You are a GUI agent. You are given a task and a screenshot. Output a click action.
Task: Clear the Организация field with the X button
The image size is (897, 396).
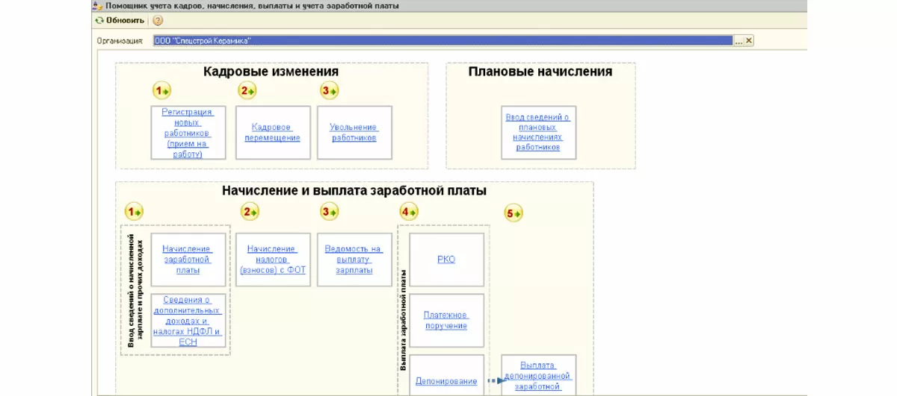(749, 41)
